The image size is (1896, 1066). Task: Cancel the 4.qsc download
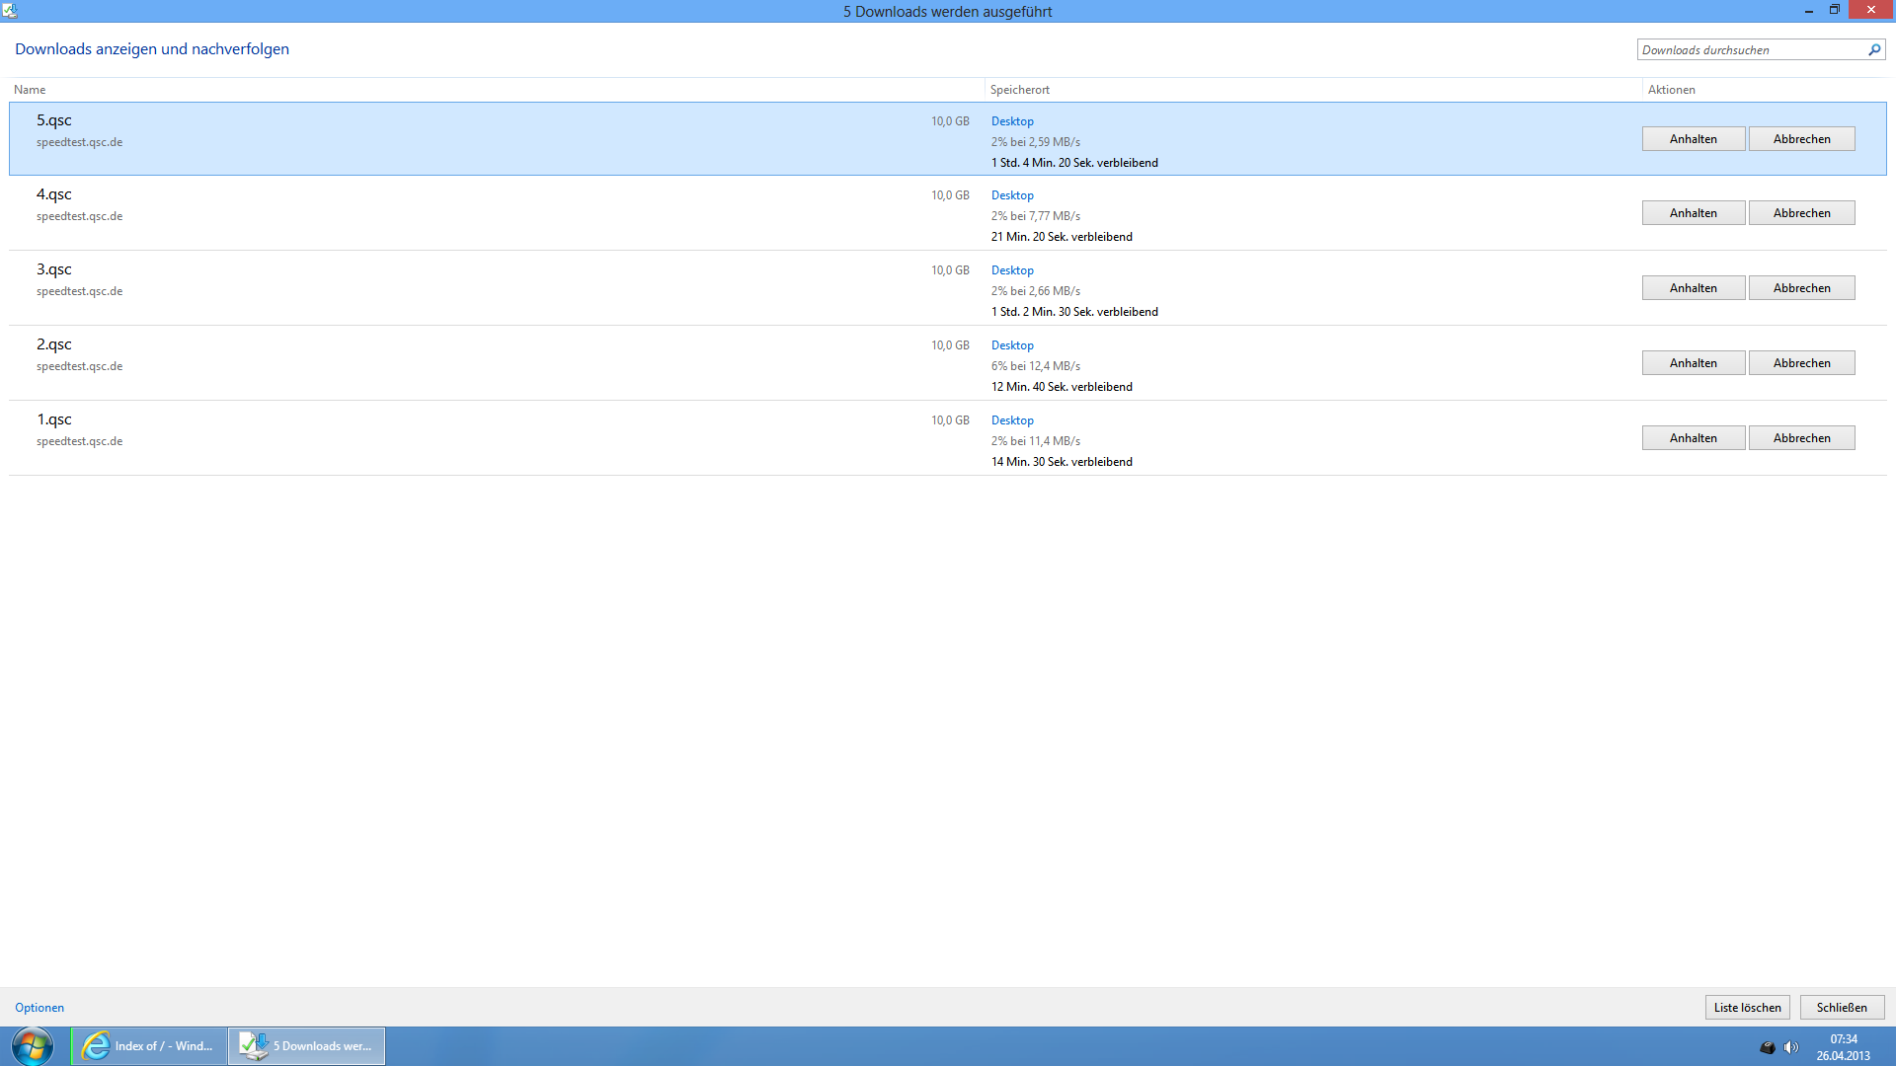tap(1801, 213)
